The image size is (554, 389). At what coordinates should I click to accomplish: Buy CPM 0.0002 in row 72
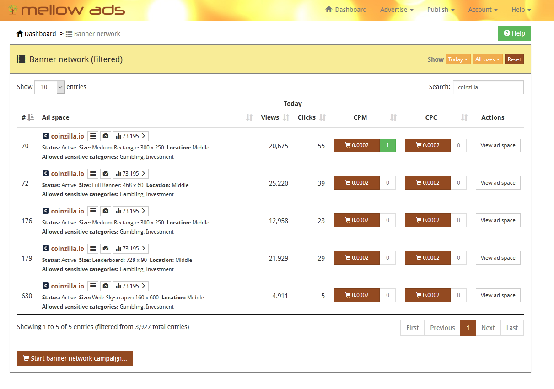[357, 183]
